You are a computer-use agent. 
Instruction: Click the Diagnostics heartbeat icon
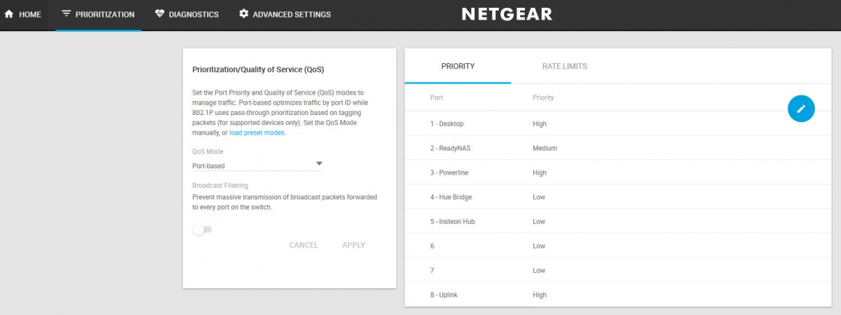pyautogui.click(x=160, y=14)
